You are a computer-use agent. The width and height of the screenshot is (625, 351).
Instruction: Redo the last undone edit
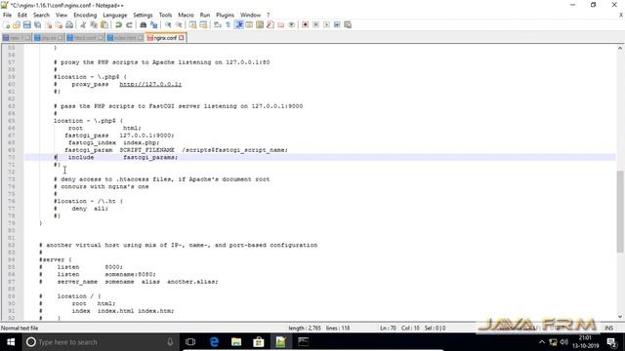click(x=129, y=24)
